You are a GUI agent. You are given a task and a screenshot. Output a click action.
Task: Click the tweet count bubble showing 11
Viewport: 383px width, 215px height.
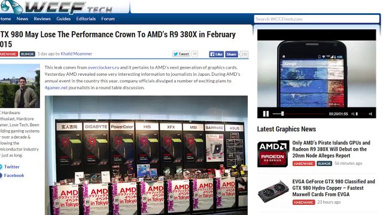click(194, 54)
